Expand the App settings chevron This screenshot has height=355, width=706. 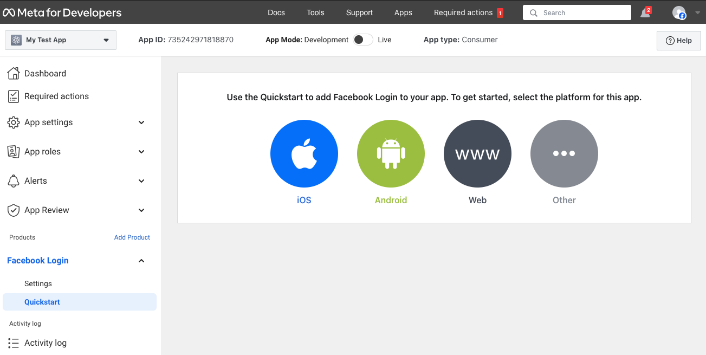click(x=141, y=122)
